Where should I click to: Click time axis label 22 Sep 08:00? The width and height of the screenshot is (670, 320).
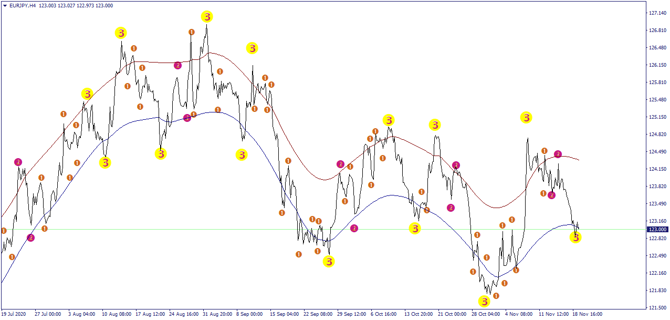tap(318, 314)
